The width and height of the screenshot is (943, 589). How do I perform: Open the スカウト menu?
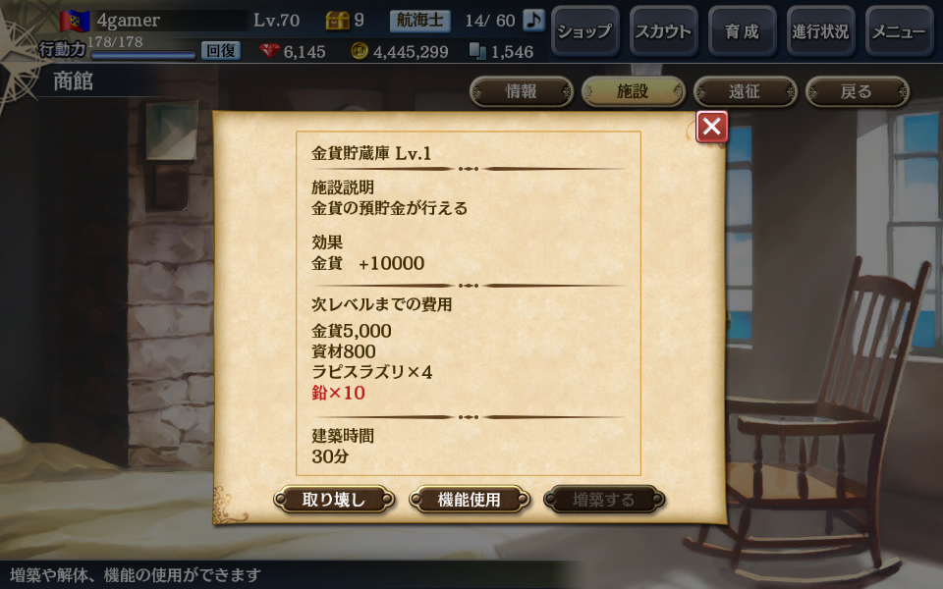(x=663, y=31)
